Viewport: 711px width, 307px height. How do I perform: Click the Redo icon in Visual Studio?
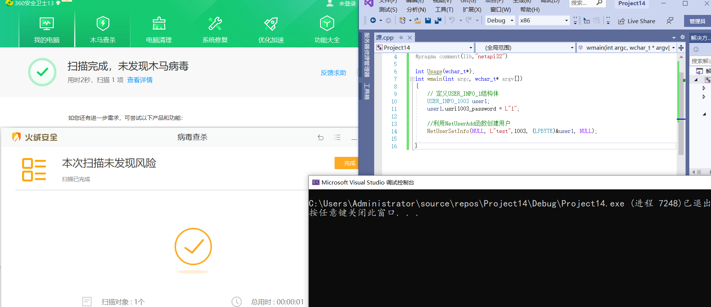468,20
